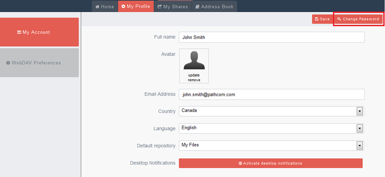Click the update avatar link
Image resolution: width=385 pixels, height=177 pixels.
pos(194,75)
